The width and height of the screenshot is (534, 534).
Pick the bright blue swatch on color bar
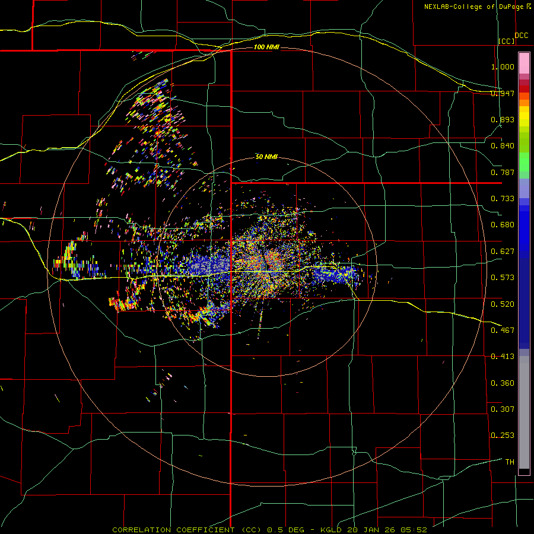coord(524,231)
